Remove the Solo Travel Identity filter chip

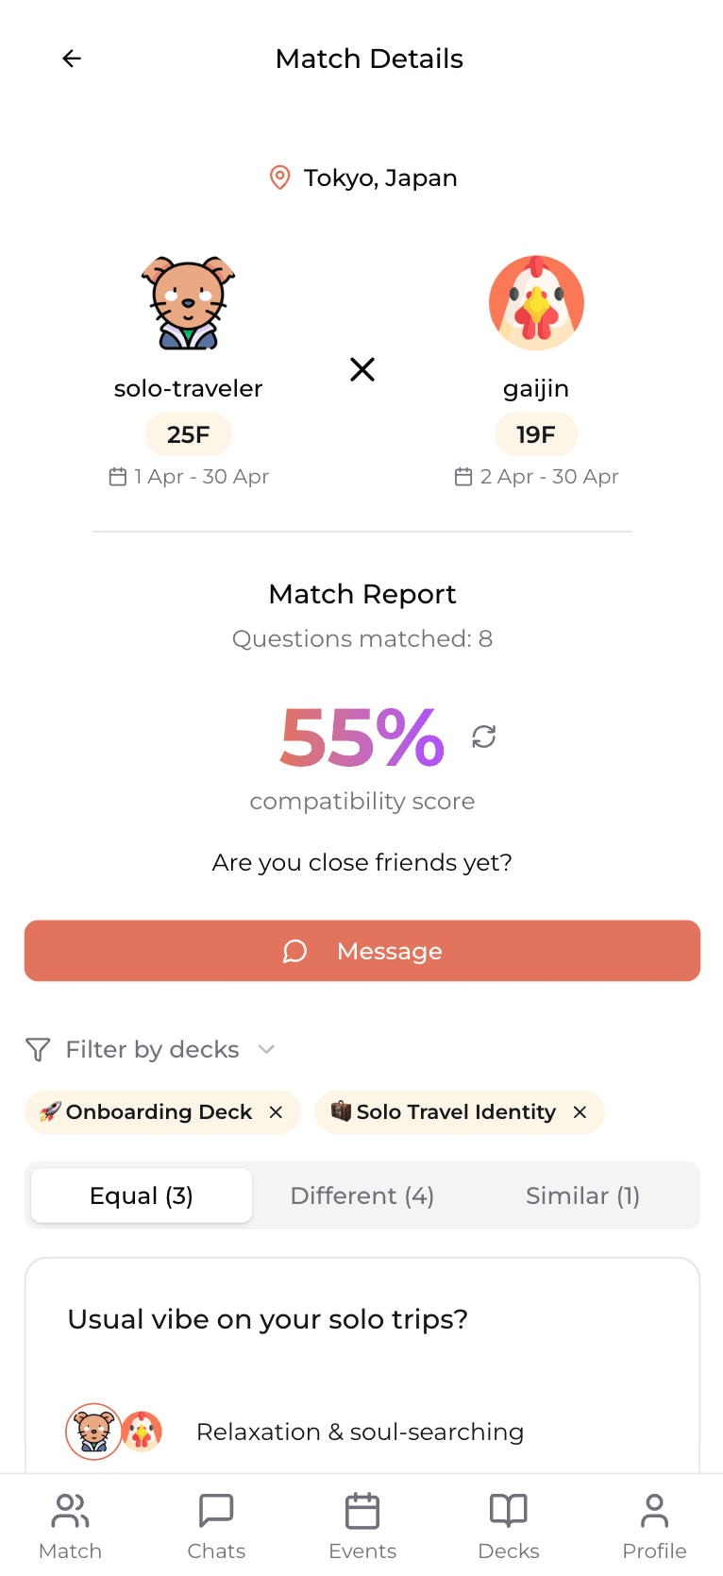click(579, 1112)
